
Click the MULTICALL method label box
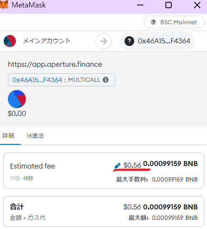62,80
